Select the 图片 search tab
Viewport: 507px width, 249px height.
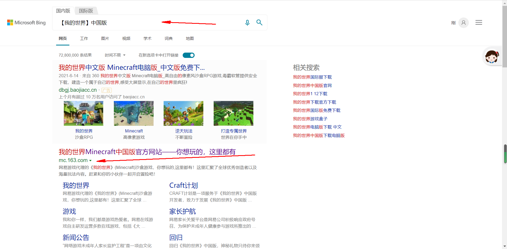point(105,39)
